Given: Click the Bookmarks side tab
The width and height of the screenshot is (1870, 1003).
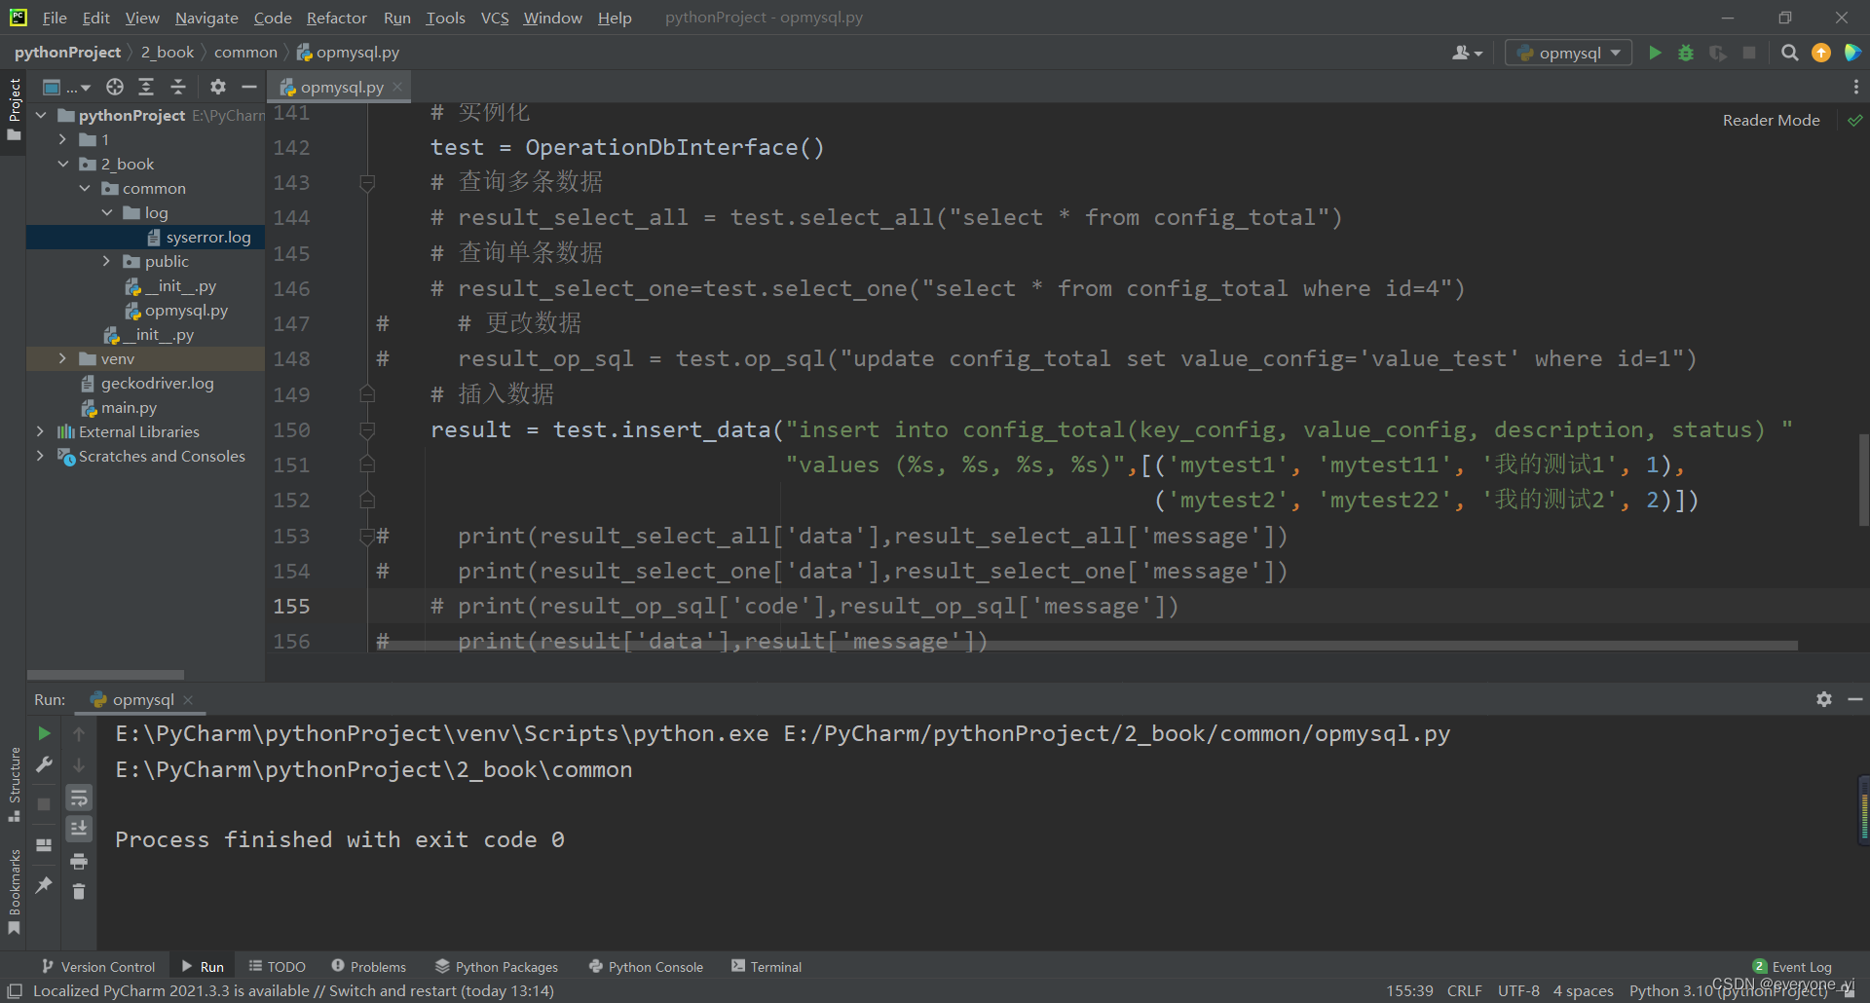Looking at the screenshot, I should click(14, 891).
